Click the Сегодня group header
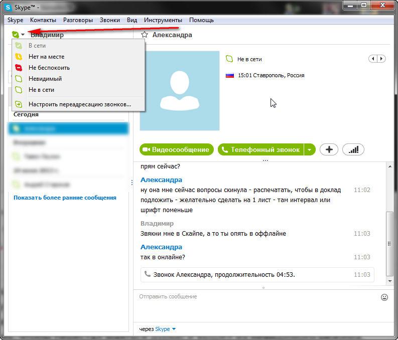The image size is (398, 340). [x=26, y=114]
